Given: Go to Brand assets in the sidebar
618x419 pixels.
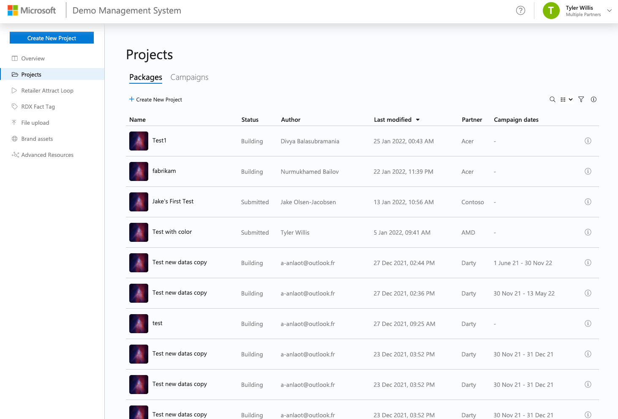Looking at the screenshot, I should point(37,139).
